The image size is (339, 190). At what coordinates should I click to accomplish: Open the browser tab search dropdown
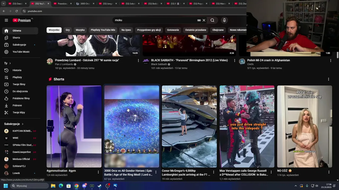tap(3, 4)
